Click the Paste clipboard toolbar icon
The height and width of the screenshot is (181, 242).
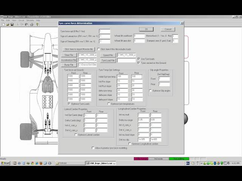point(26,25)
